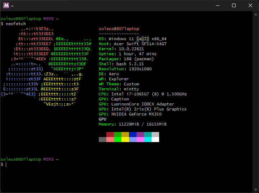Screen dimensions: 259x193
Task: Click the cyan color block
Action: (148, 140)
